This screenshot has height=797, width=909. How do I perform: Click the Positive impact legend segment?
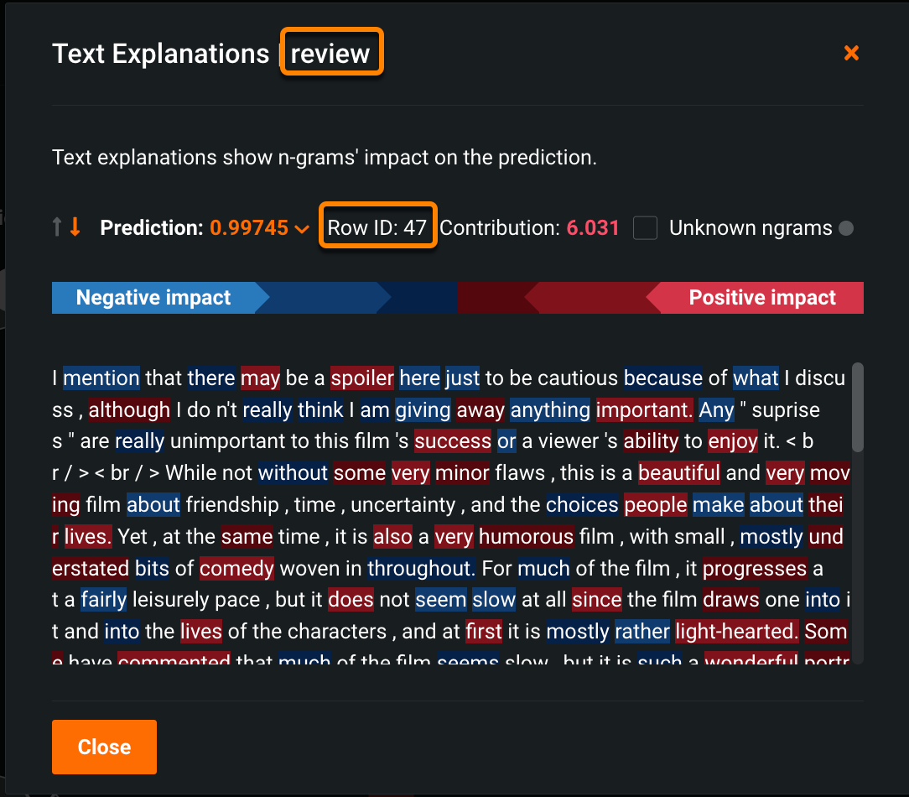(761, 298)
